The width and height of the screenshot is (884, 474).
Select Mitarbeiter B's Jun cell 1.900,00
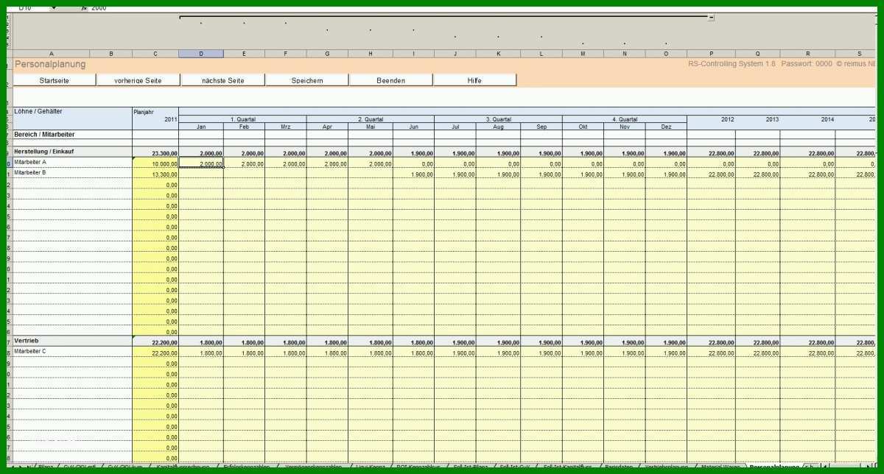[413, 174]
